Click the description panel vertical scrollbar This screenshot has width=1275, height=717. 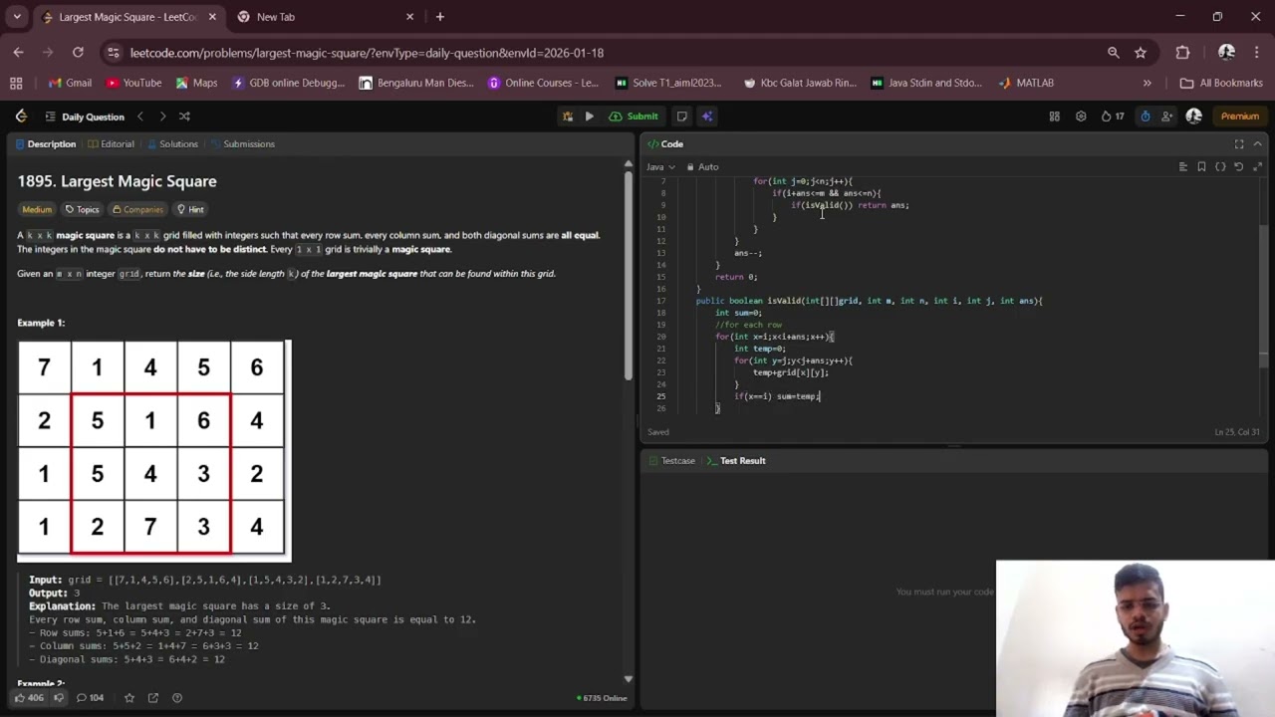point(629,277)
